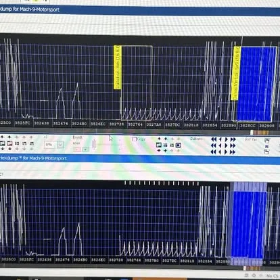Jump to first difference, top double-left arrow
This screenshot has height=280, width=280.
(x=214, y=139)
